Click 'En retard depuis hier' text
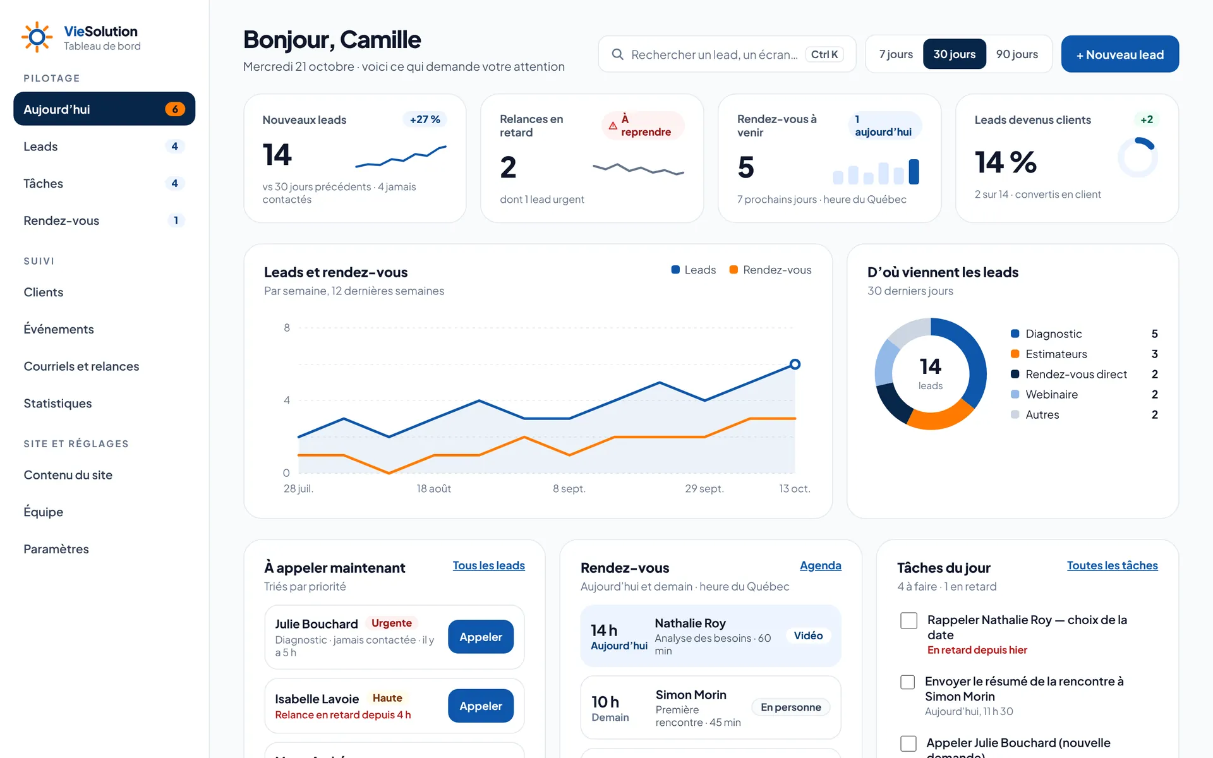 [977, 650]
